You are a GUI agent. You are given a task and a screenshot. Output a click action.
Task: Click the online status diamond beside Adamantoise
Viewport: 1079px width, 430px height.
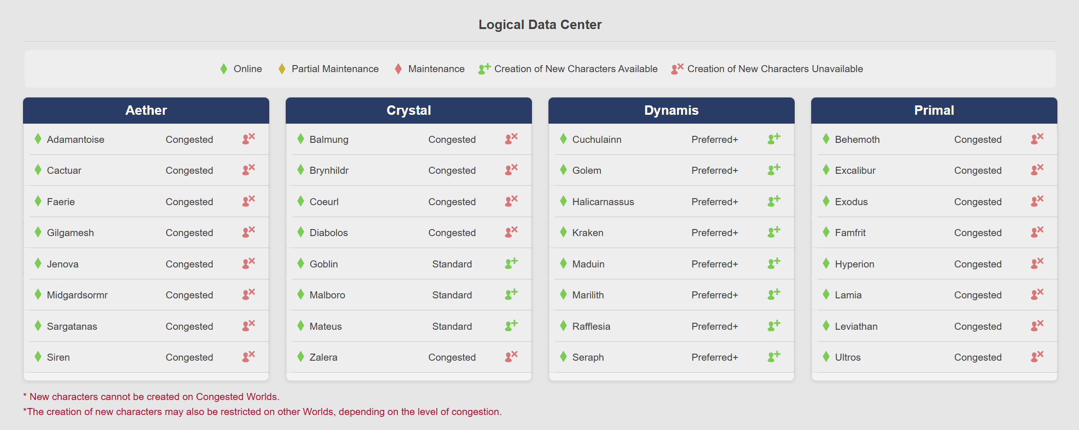click(x=38, y=139)
